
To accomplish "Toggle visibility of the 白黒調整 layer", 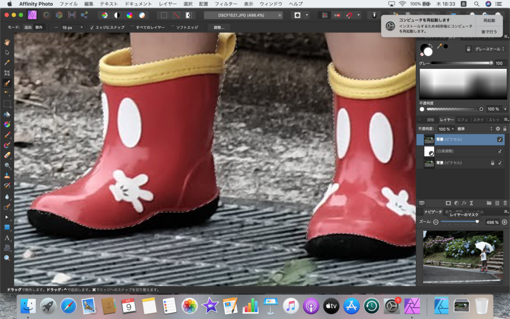I will point(500,151).
